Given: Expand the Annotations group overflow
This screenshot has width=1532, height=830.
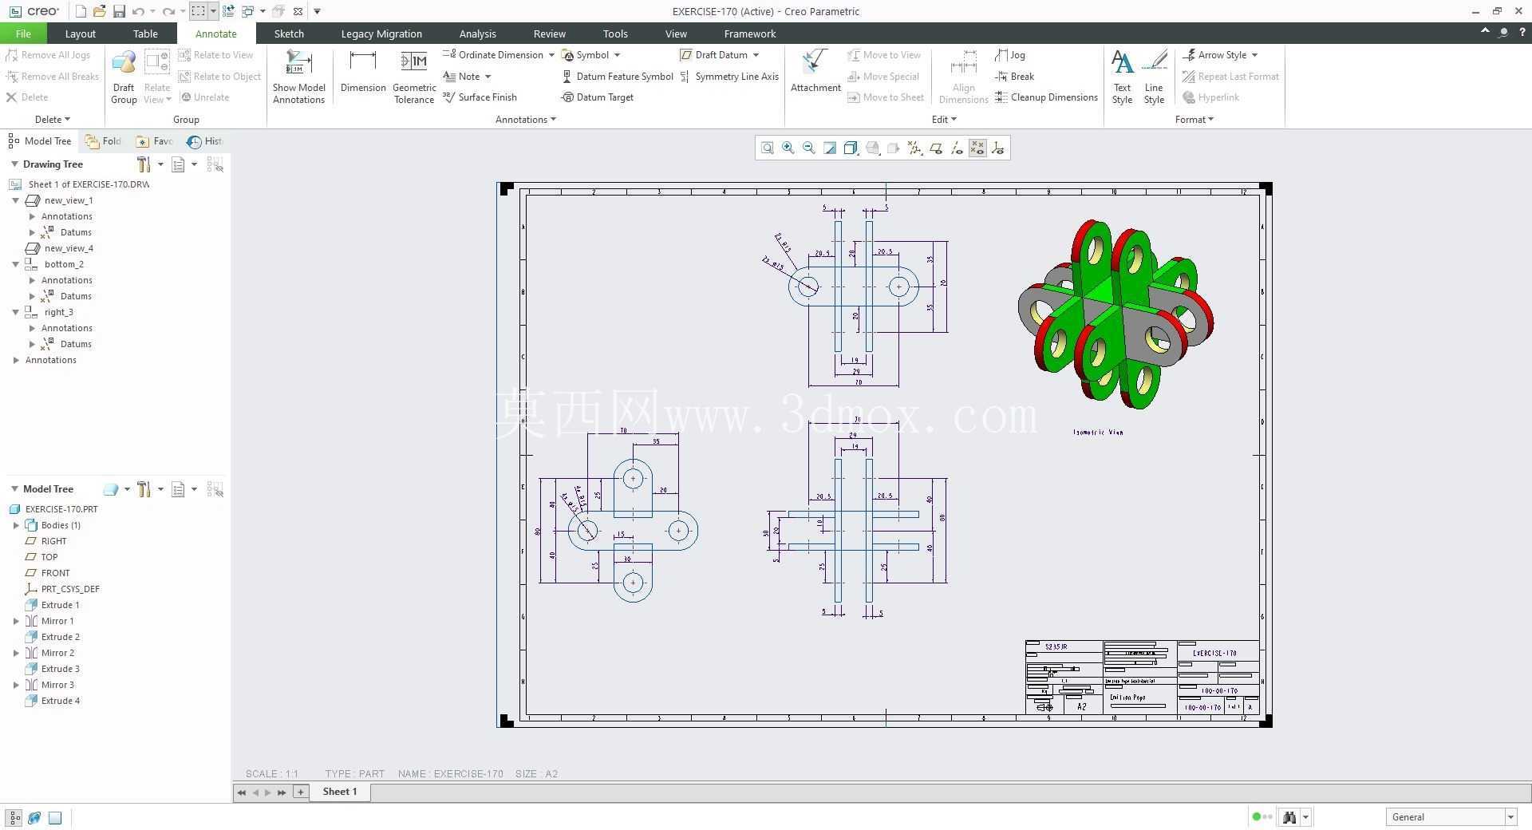Looking at the screenshot, I should coord(526,120).
